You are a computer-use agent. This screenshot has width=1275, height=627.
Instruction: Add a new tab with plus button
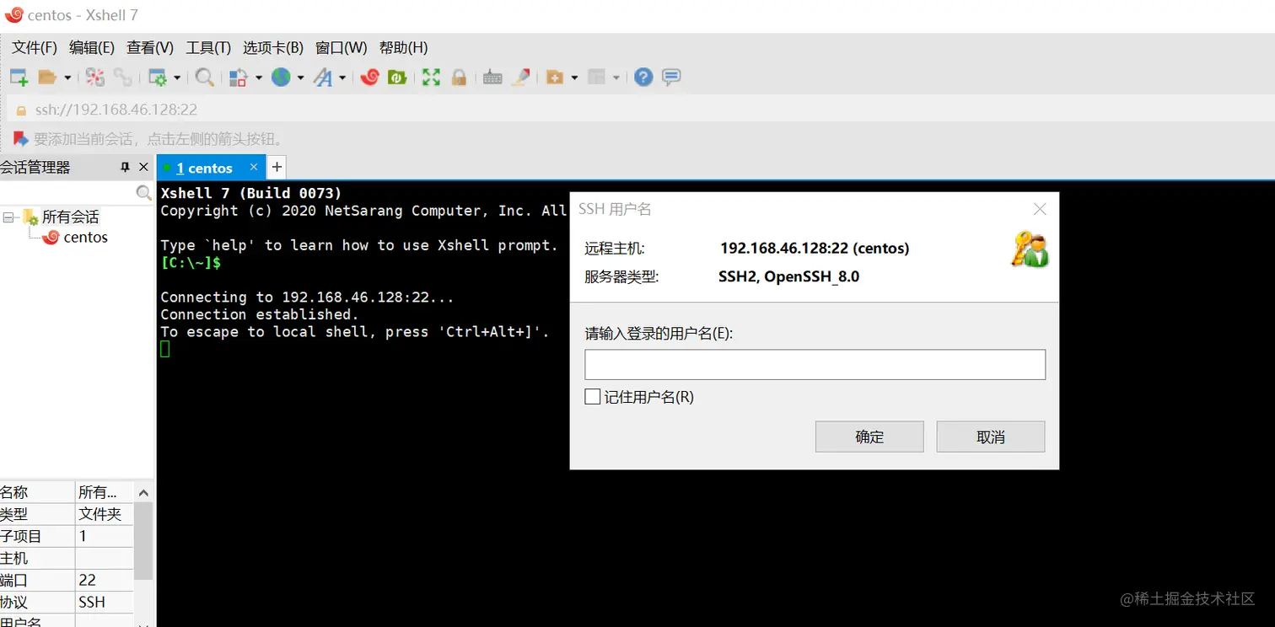(277, 167)
